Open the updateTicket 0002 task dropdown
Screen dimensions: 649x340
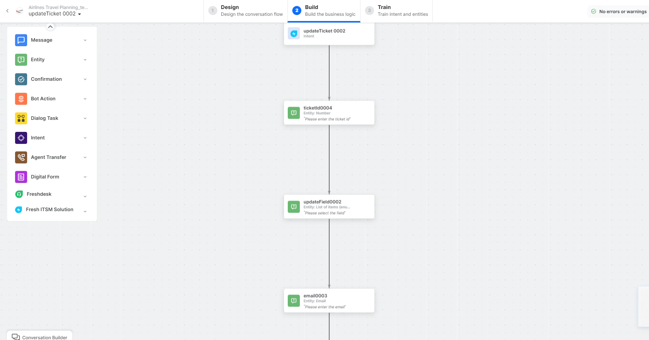coord(79,14)
